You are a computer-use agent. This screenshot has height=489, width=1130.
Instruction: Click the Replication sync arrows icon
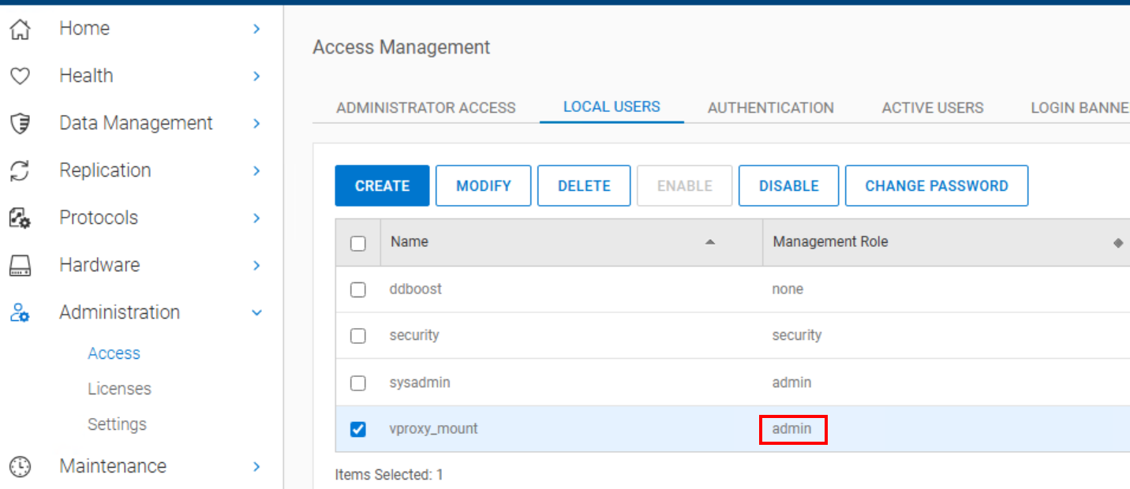(x=20, y=171)
